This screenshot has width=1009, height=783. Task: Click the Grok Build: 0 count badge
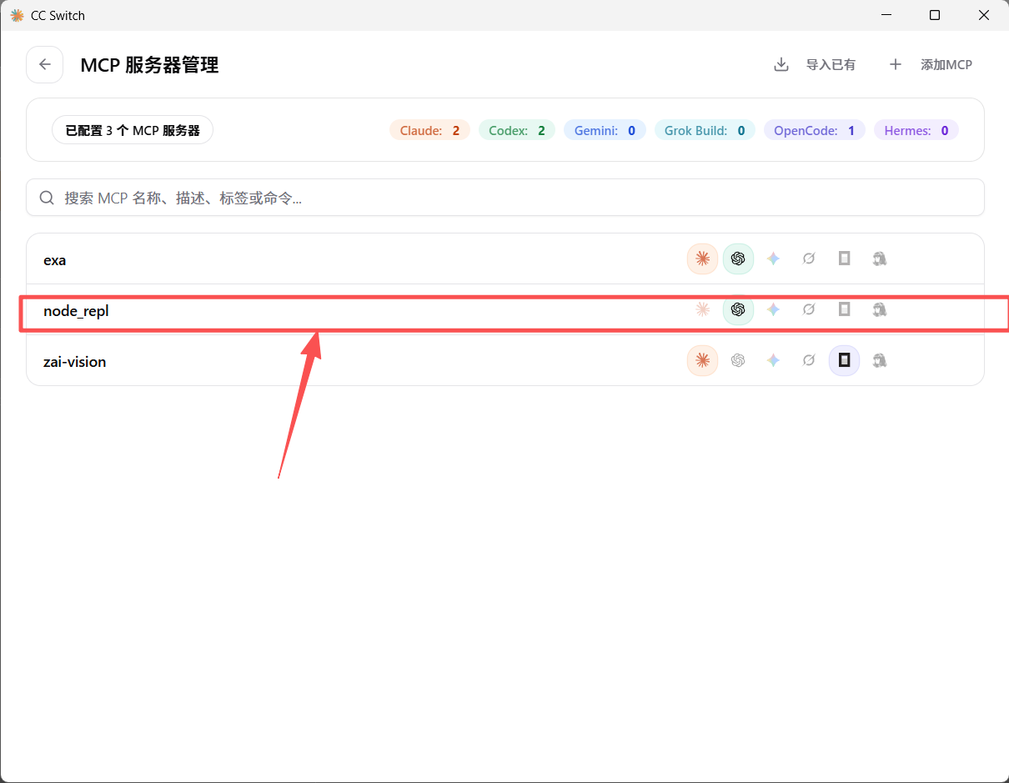[x=705, y=130]
